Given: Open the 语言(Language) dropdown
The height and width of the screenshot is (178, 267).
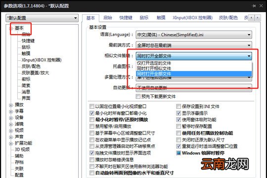Looking at the screenshot, I should [194, 35].
